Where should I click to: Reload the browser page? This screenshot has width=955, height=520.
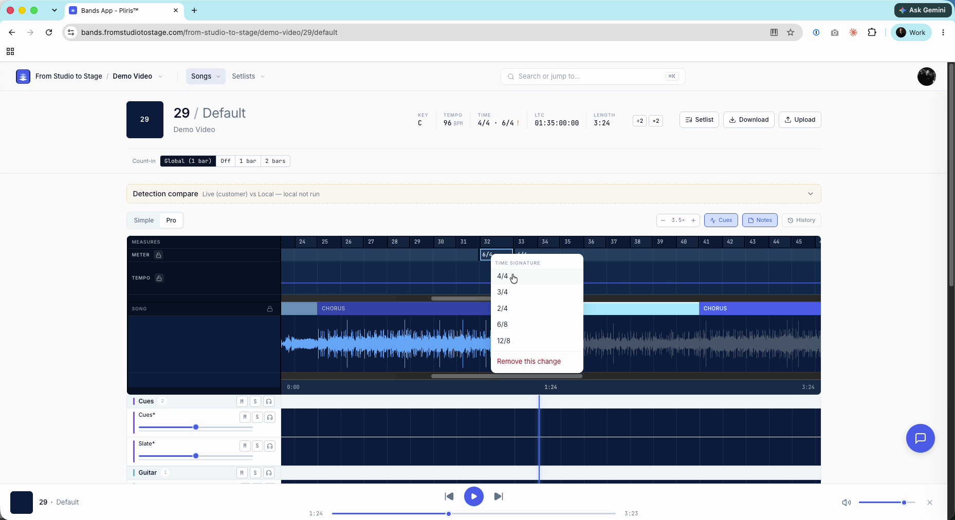[49, 32]
